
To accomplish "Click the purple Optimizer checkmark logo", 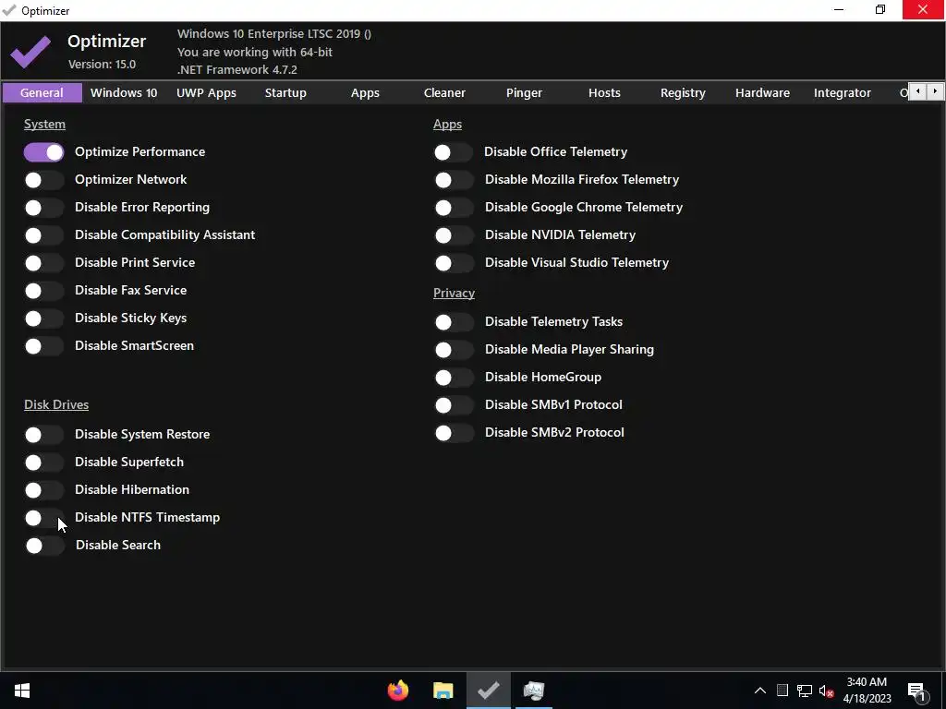I will [x=30, y=52].
